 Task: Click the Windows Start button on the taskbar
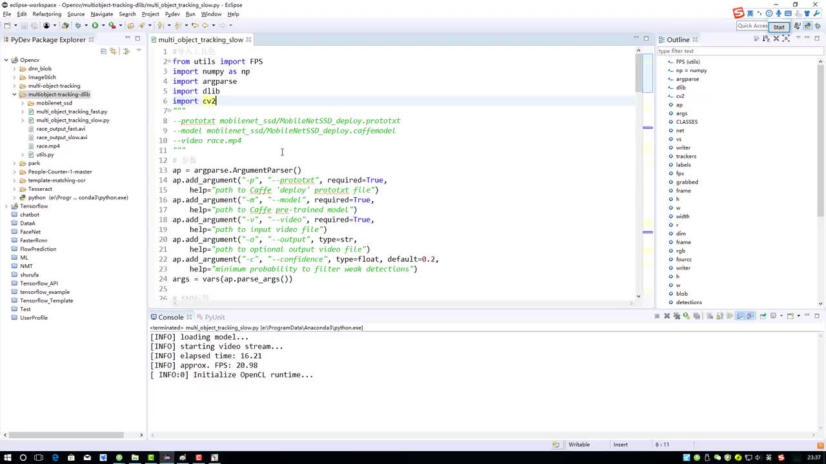[7, 458]
